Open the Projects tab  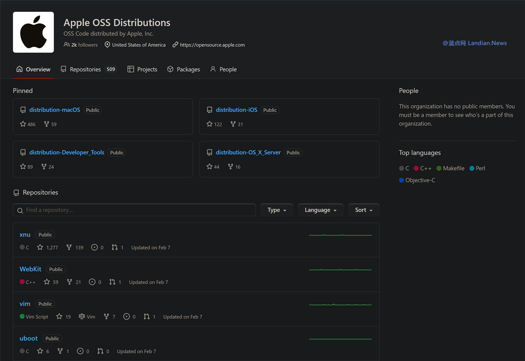point(142,69)
